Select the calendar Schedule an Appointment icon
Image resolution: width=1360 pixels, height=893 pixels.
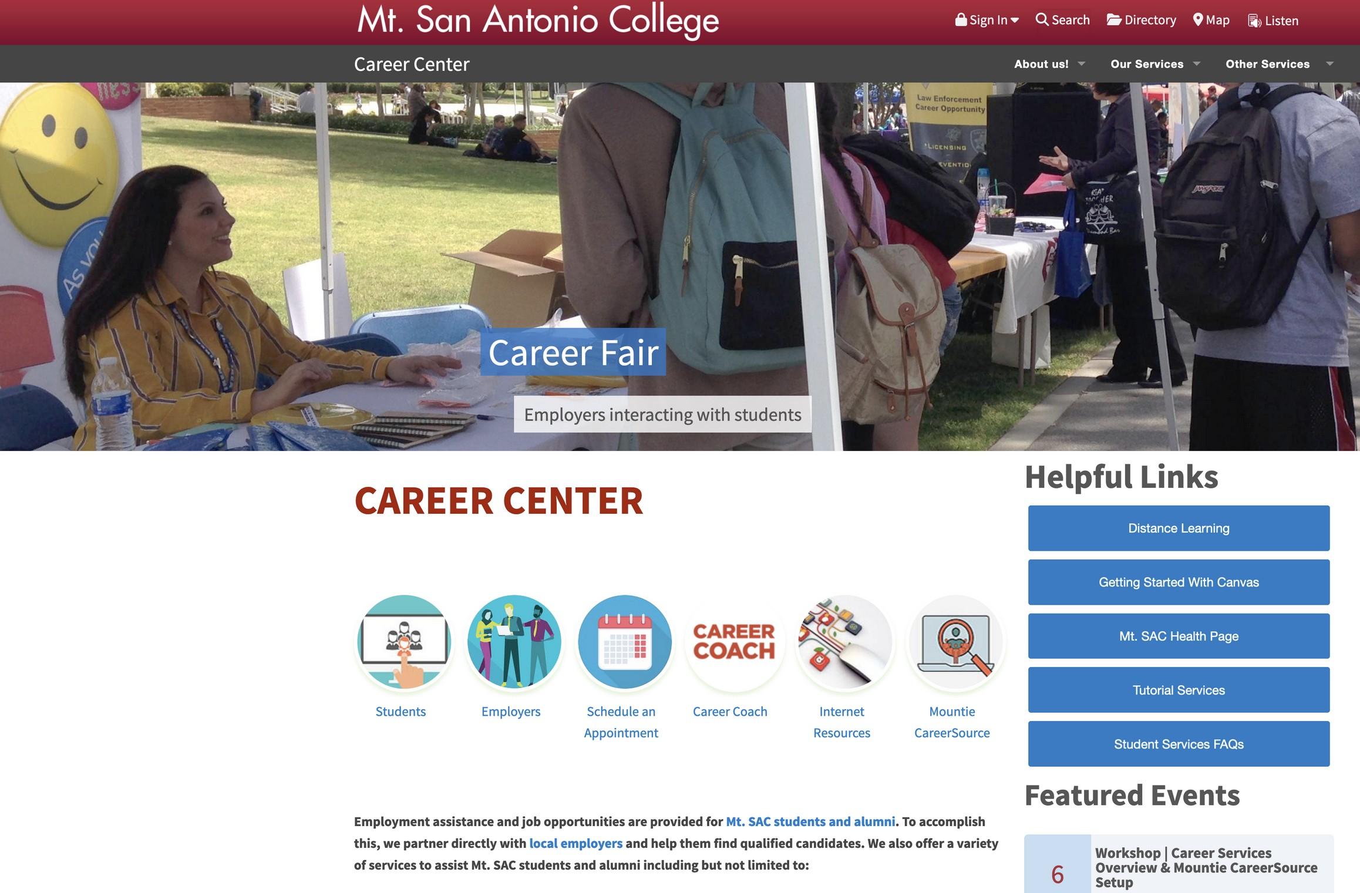pyautogui.click(x=624, y=642)
